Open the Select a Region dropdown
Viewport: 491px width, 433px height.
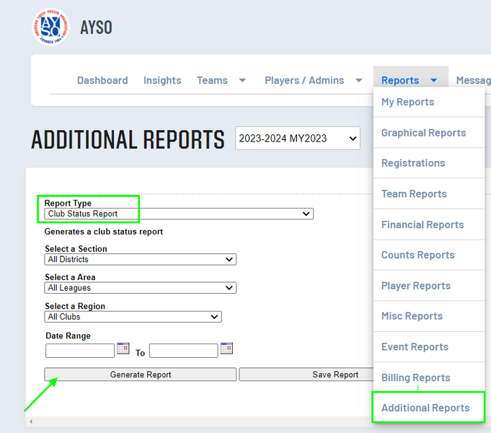point(133,317)
